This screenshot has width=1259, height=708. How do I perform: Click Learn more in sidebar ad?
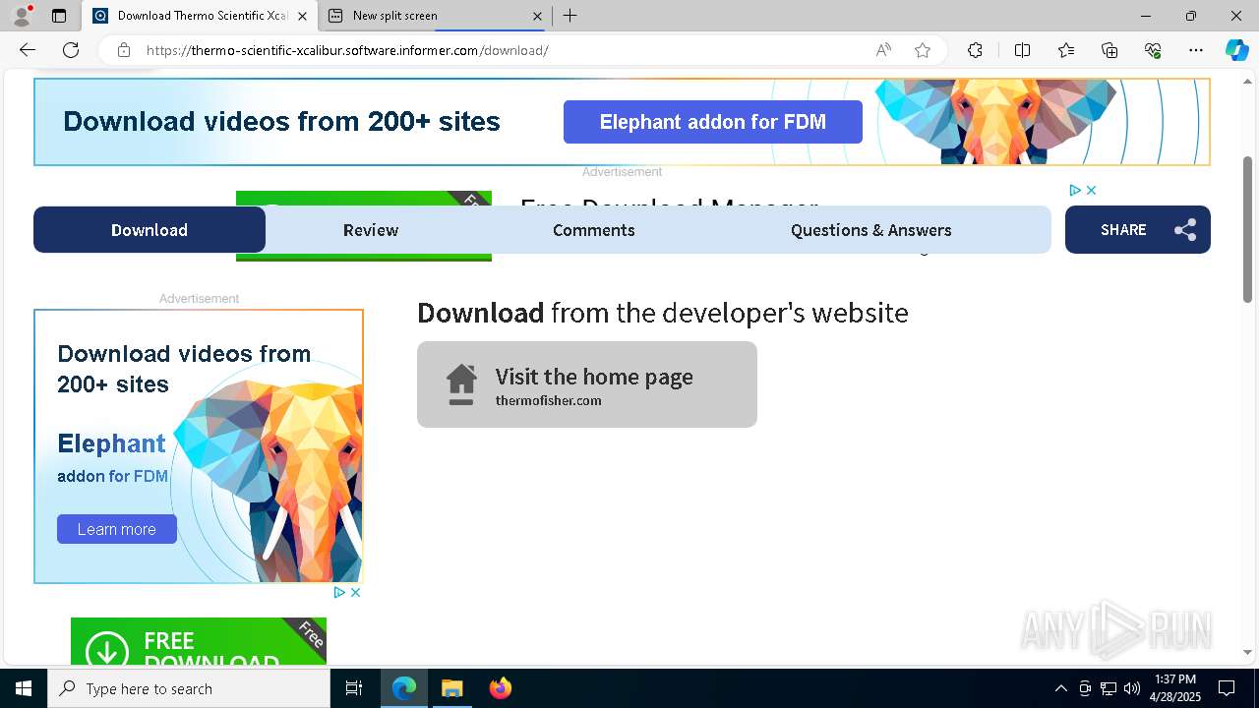pyautogui.click(x=117, y=529)
